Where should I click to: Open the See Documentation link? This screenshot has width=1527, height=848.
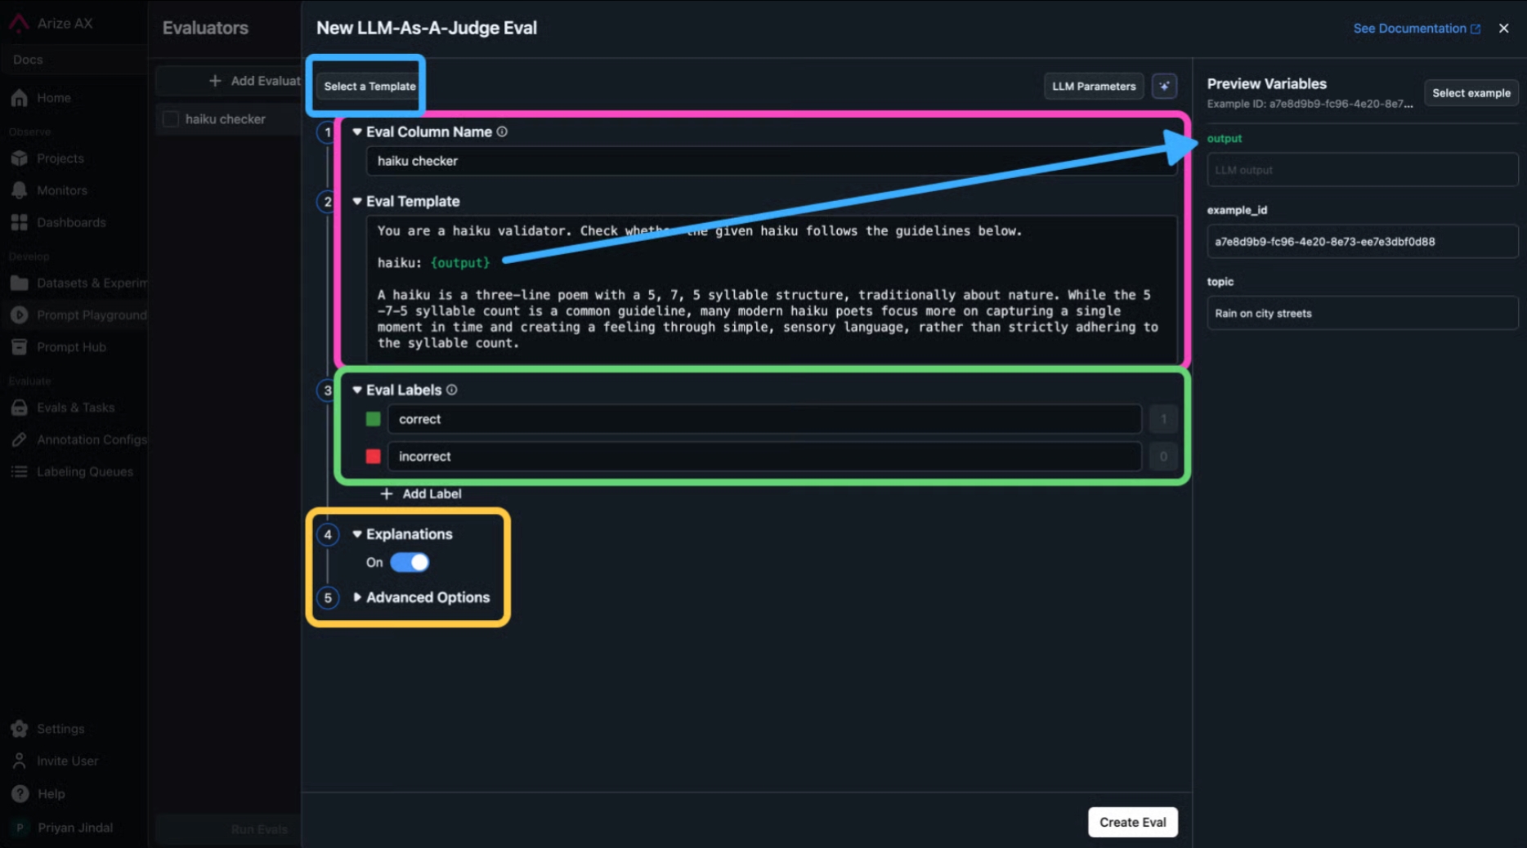click(x=1416, y=28)
